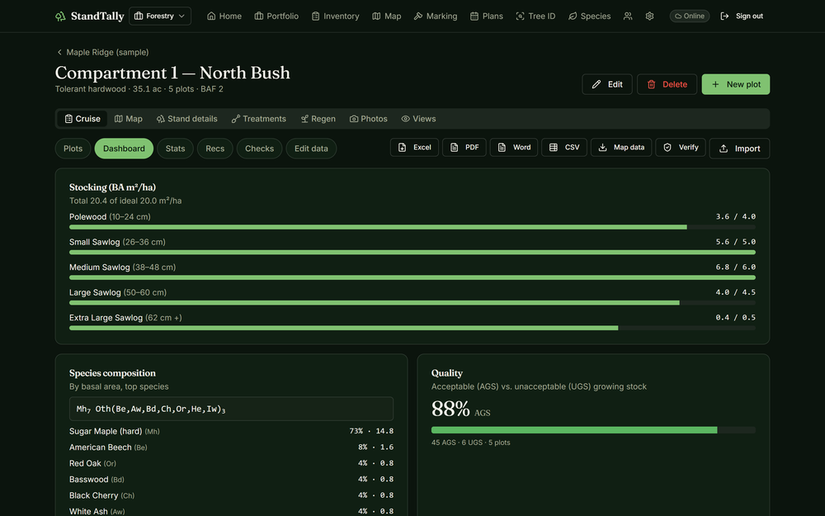
Task: Delete the compartment
Action: click(667, 84)
